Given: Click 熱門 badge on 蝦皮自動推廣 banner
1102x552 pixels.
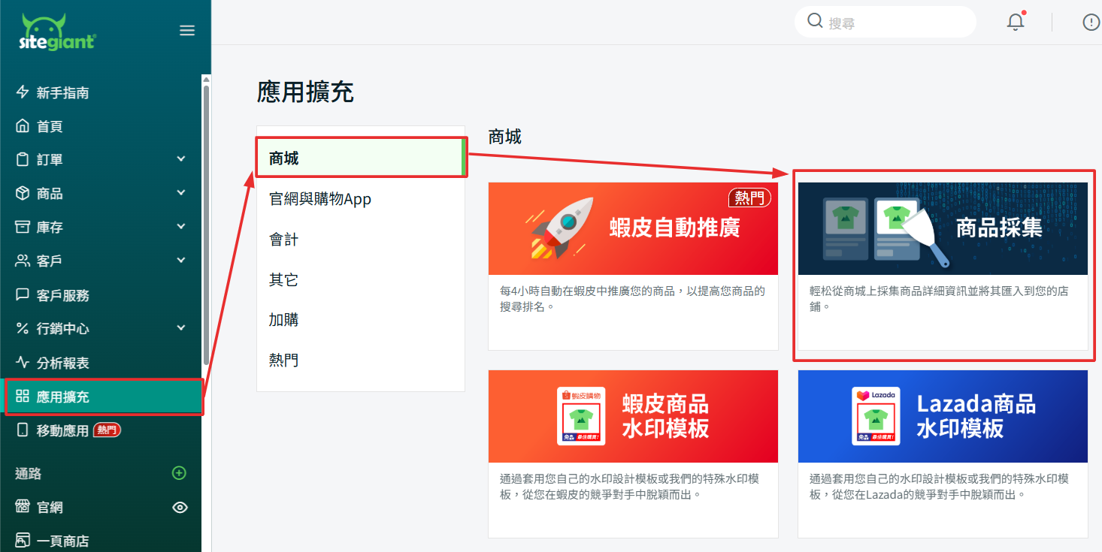Looking at the screenshot, I should click(x=749, y=198).
